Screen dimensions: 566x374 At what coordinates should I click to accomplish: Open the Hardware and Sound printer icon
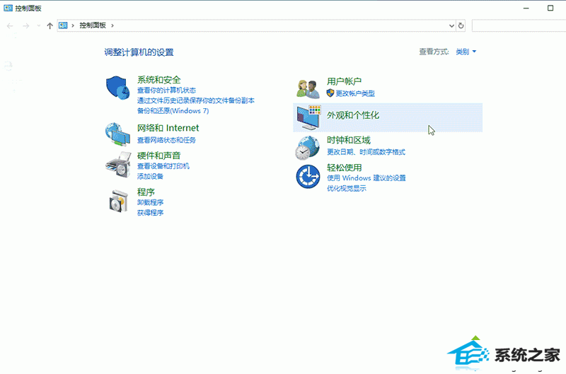(118, 165)
